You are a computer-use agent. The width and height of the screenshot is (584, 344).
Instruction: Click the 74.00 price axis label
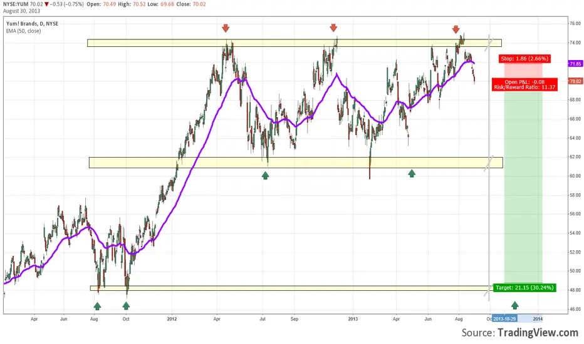(575, 43)
